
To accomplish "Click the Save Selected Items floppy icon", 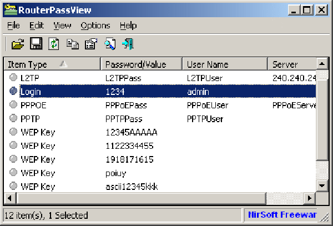I will (x=36, y=43).
